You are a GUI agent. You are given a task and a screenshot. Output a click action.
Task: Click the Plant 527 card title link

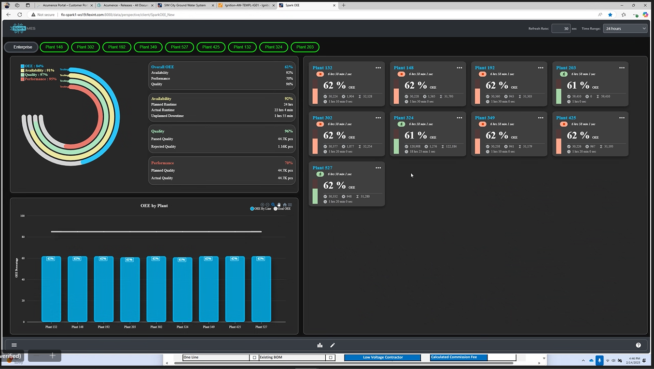[322, 168]
